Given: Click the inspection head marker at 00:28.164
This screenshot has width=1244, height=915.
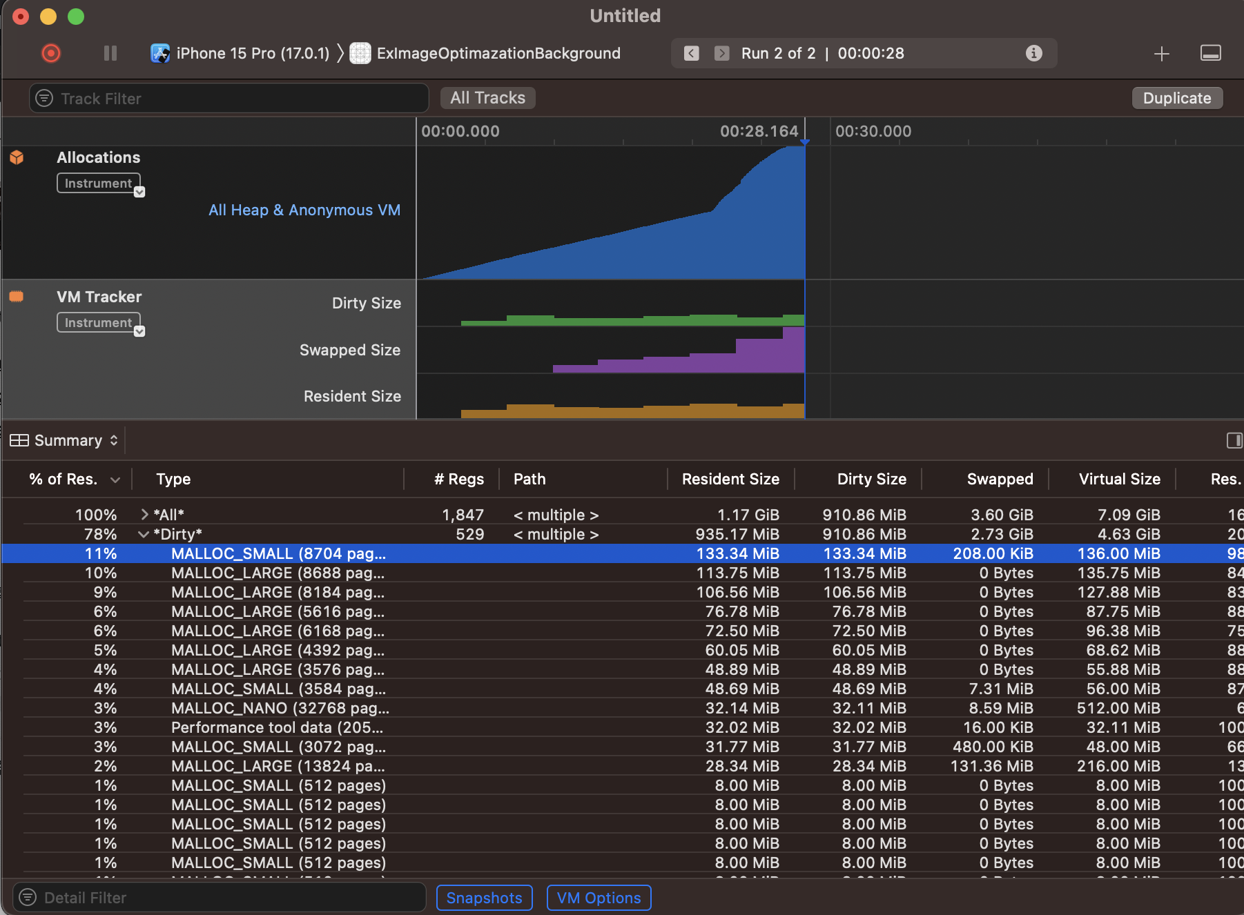Looking at the screenshot, I should click(x=805, y=141).
